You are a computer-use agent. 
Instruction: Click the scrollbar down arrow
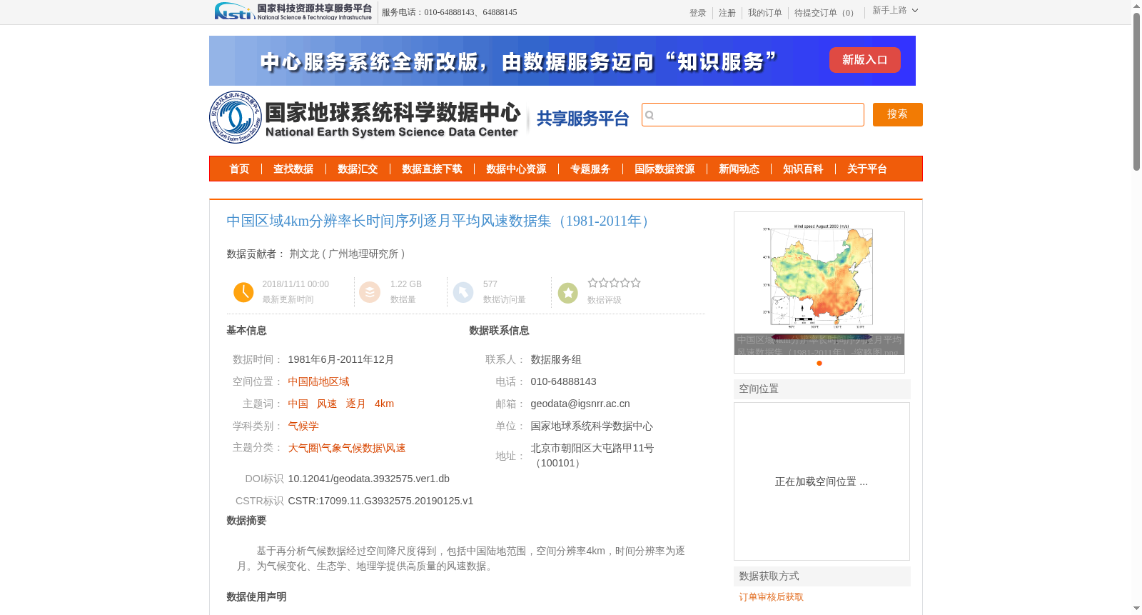point(1136,609)
